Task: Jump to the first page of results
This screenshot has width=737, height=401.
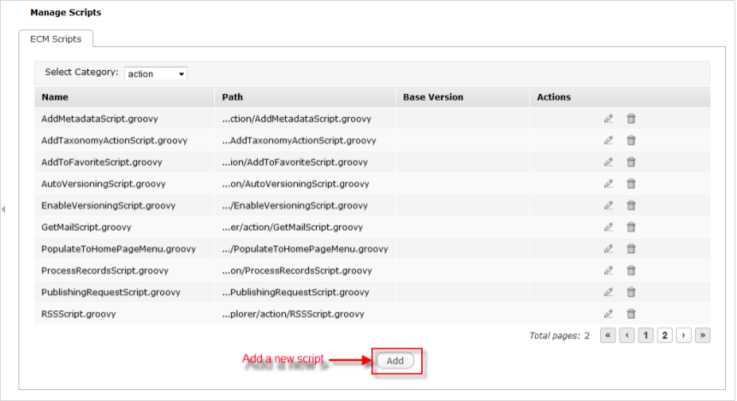Action: coord(609,335)
